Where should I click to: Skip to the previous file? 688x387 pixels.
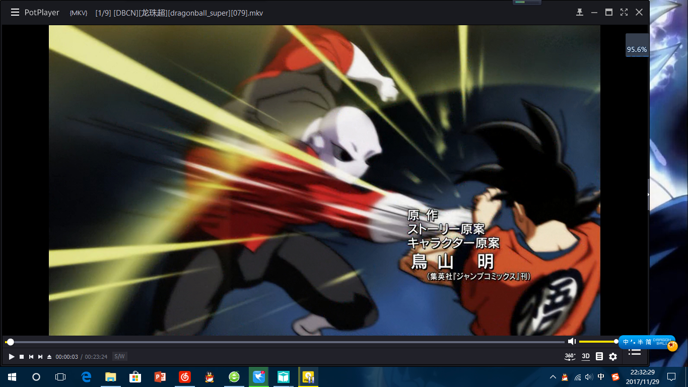[x=31, y=357]
